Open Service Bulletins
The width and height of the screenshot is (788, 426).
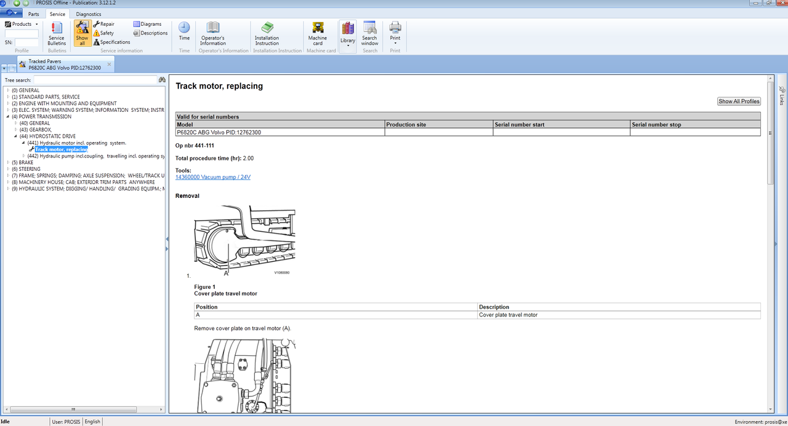pyautogui.click(x=57, y=33)
